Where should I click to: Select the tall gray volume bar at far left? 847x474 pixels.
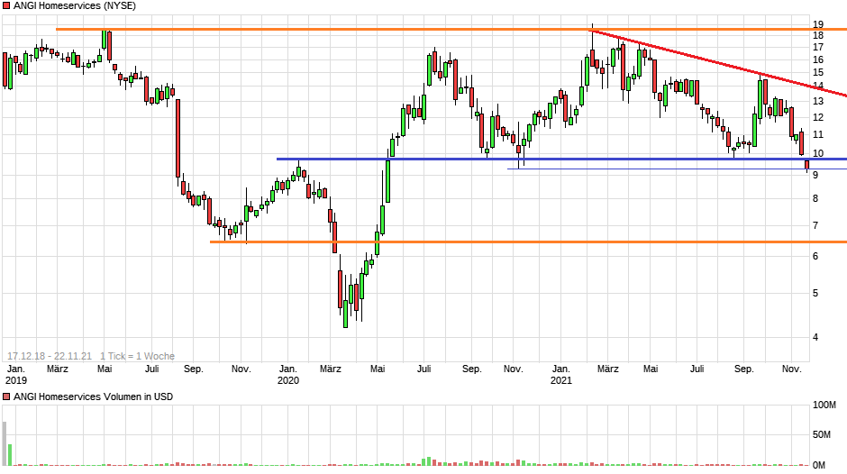coord(5,442)
